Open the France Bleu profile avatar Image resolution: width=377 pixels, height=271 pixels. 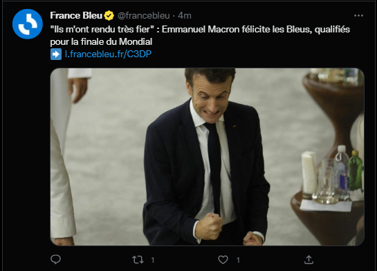[x=28, y=24]
